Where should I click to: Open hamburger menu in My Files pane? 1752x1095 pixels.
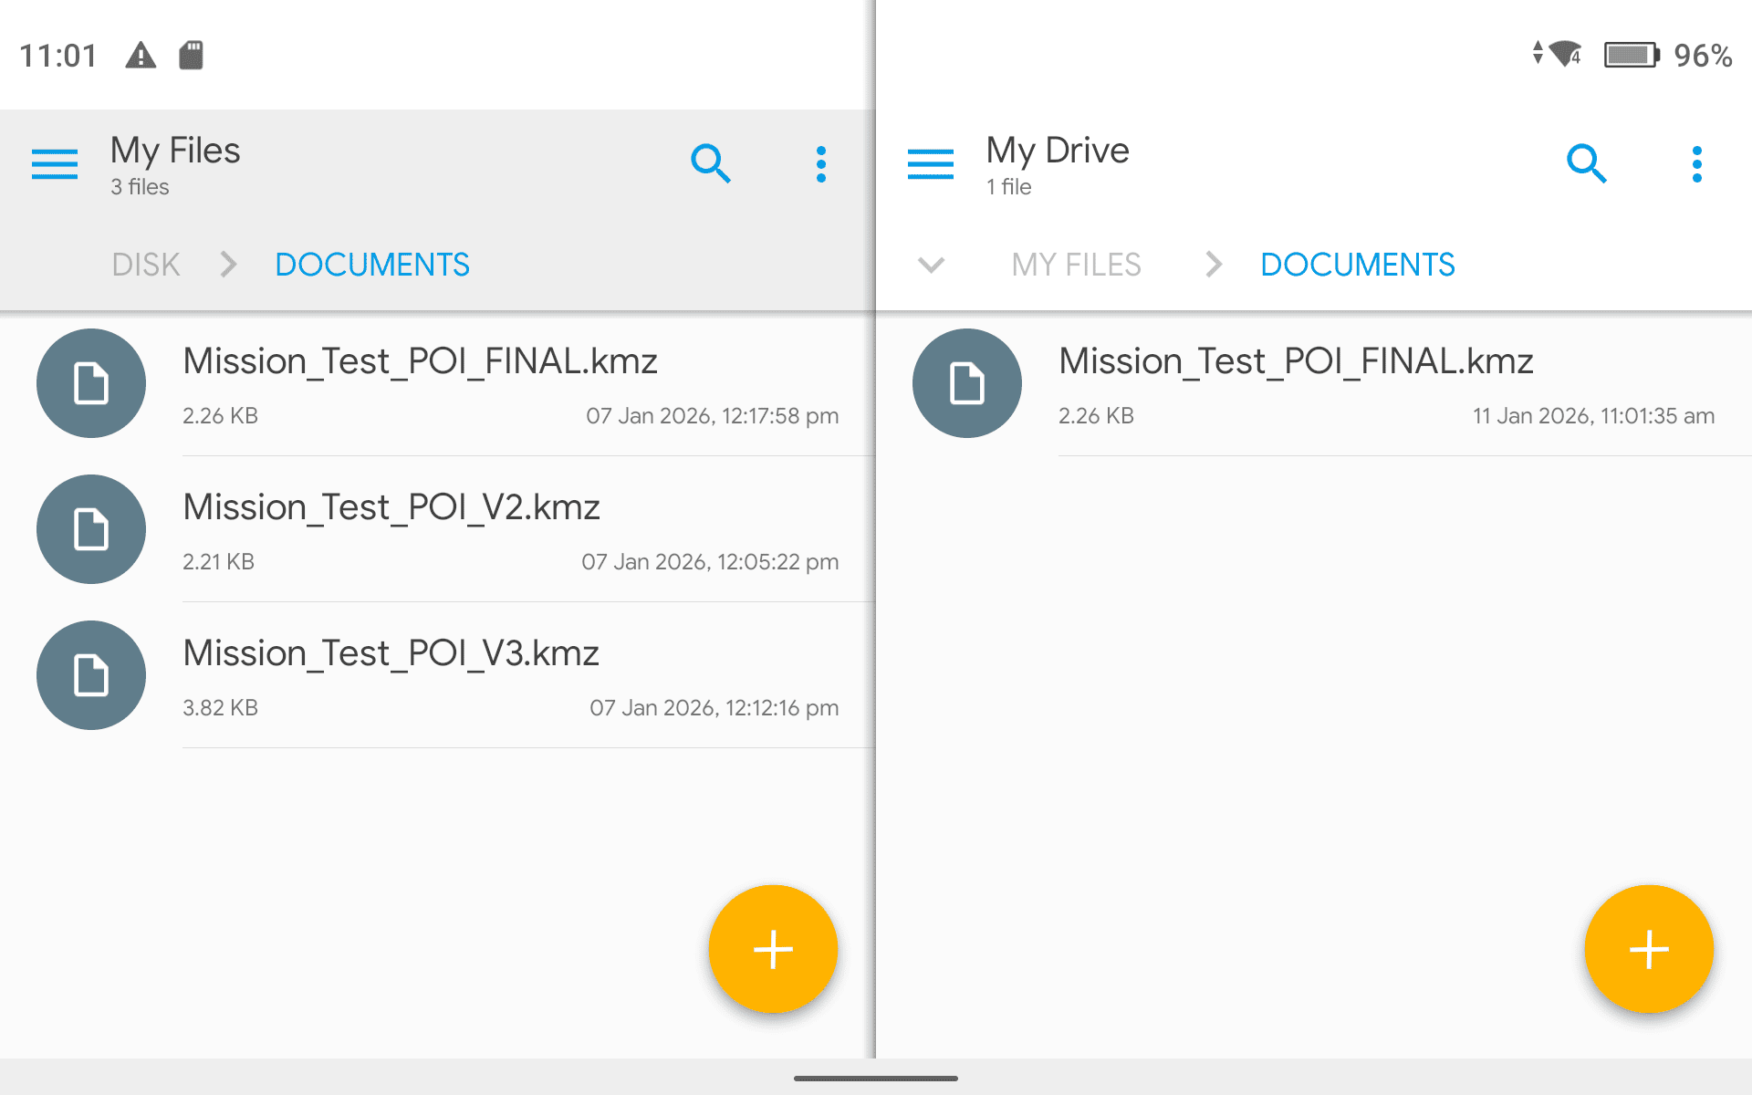(55, 164)
